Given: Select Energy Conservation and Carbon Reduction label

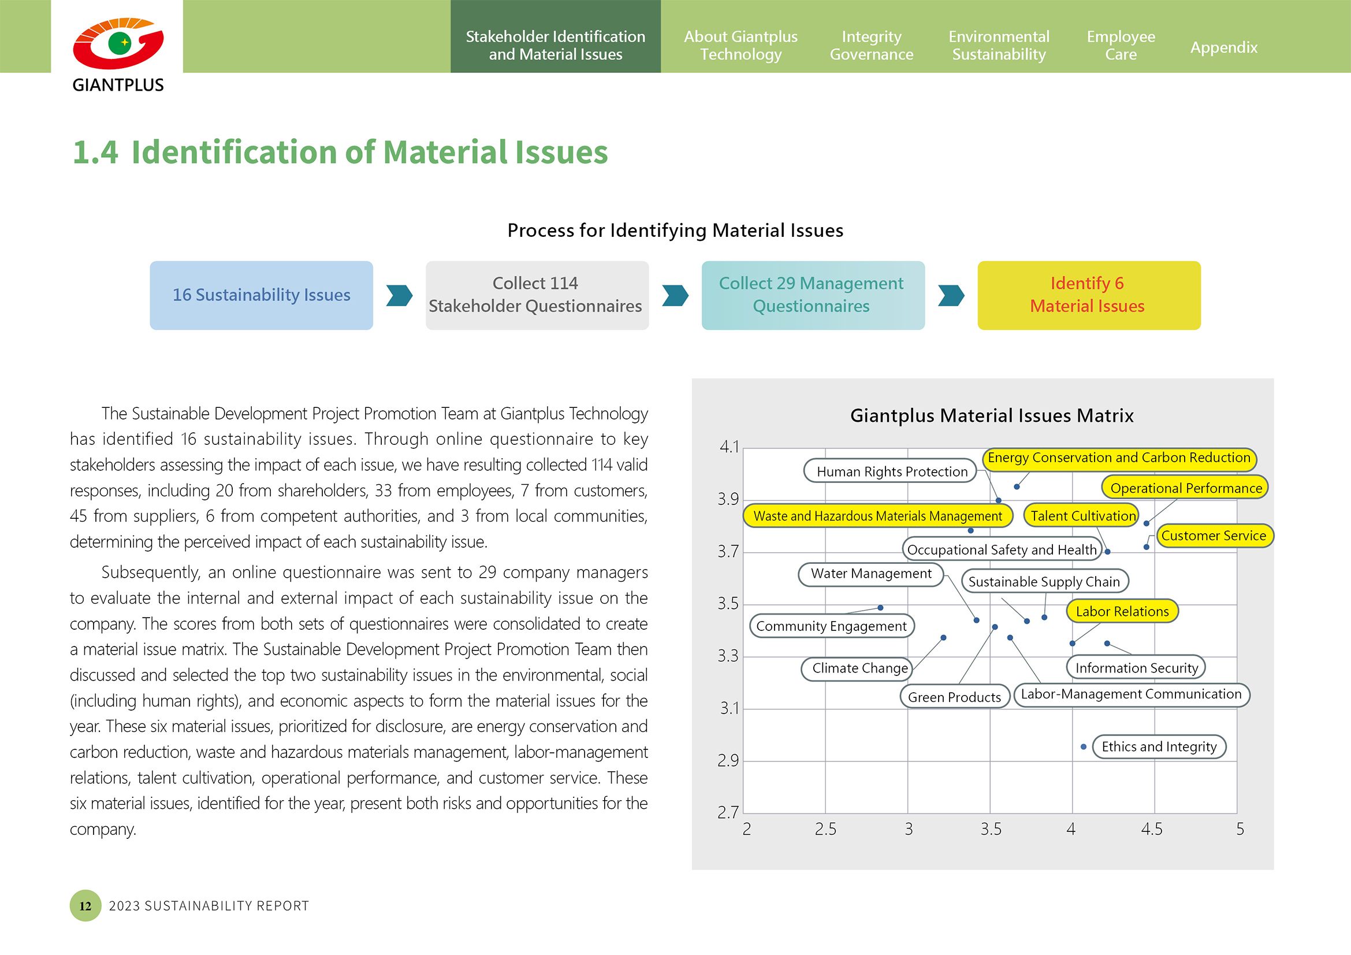Looking at the screenshot, I should coord(1119,458).
